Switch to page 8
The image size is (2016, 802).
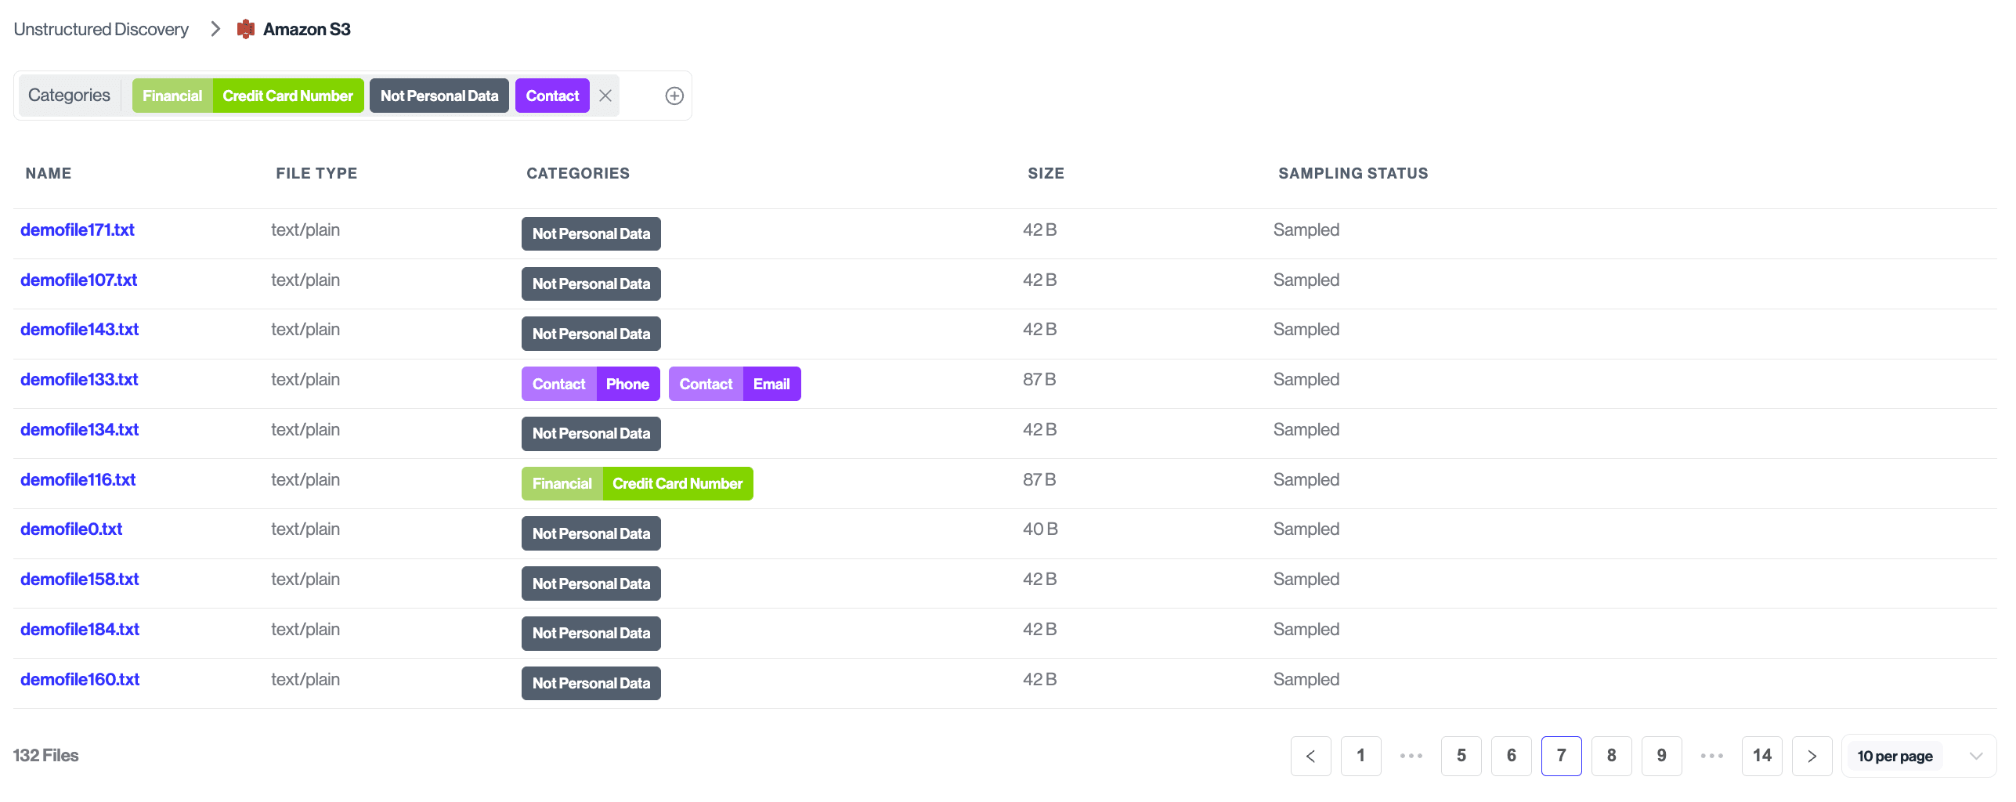[1611, 756]
